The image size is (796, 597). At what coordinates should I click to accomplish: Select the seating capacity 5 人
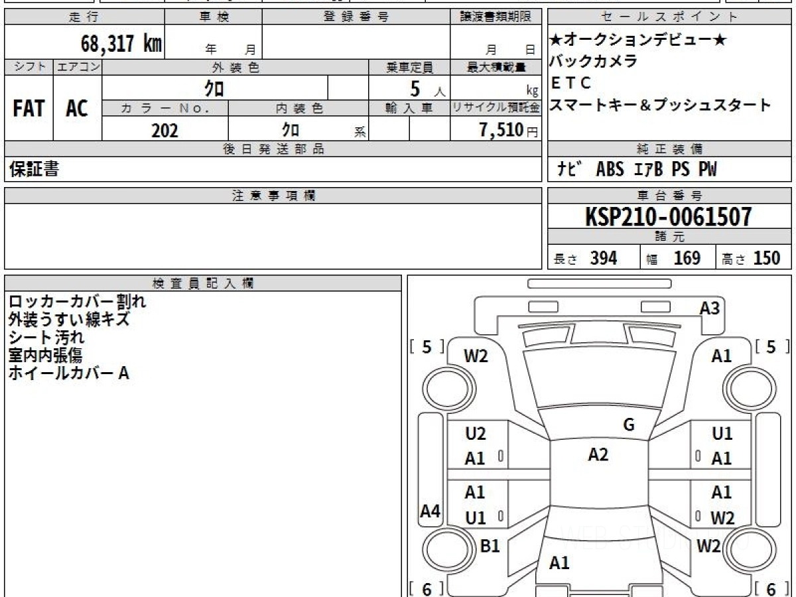click(428, 88)
